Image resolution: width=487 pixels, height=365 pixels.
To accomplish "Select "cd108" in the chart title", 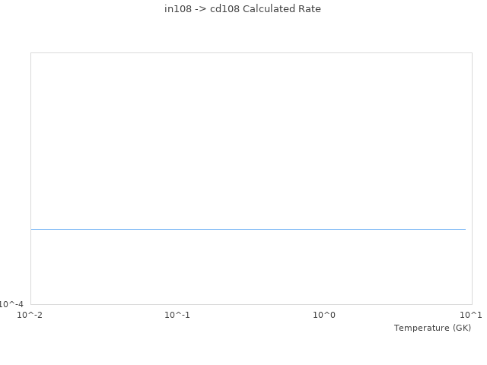I will tap(225, 9).
